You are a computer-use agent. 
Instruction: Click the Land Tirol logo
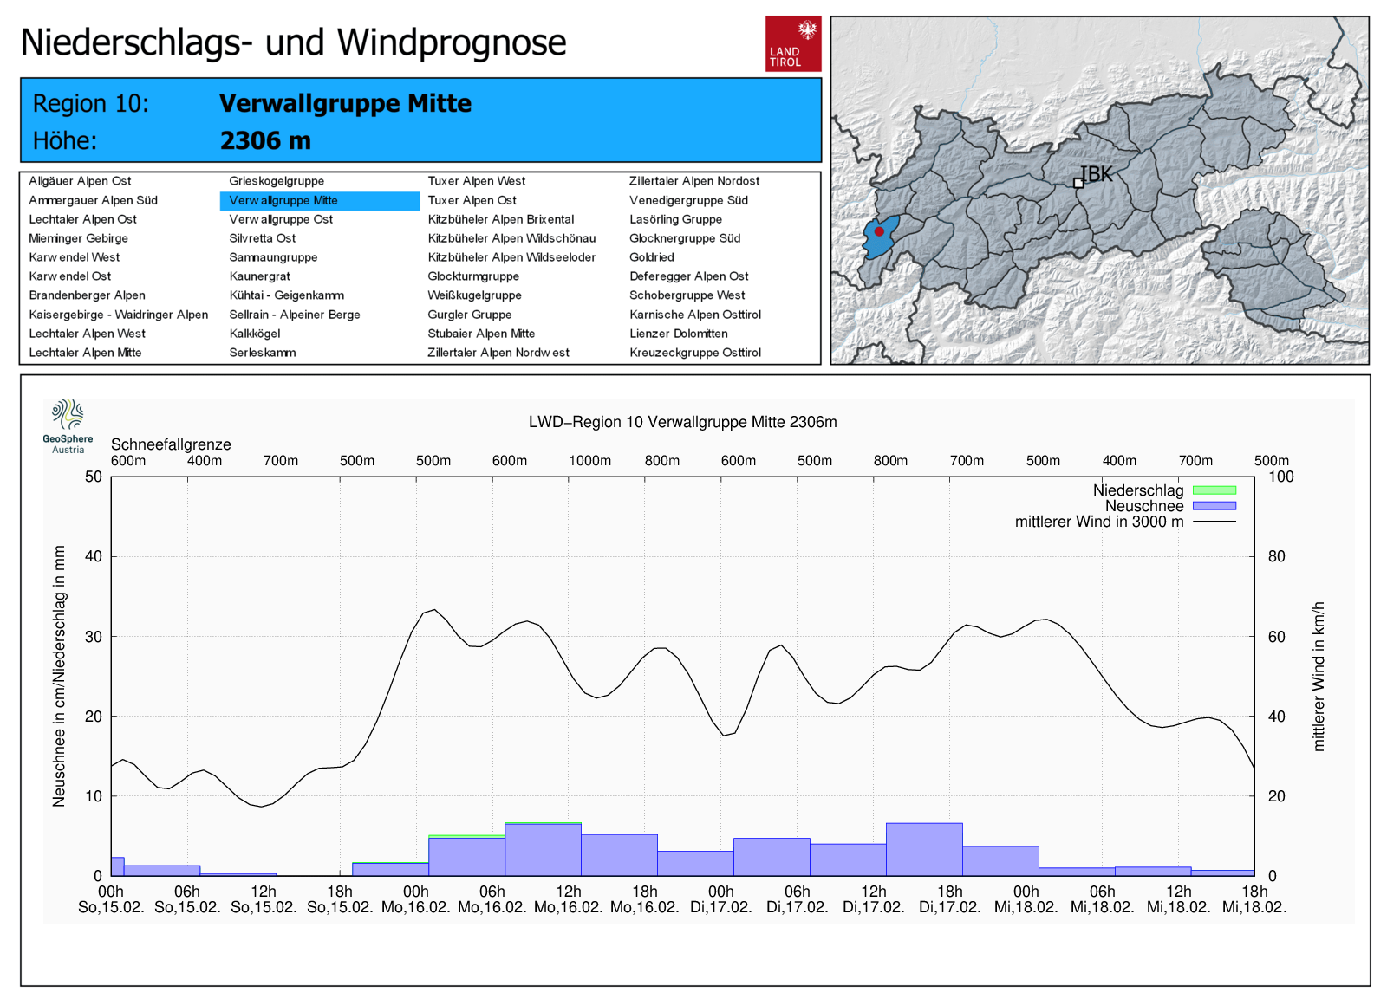[792, 43]
